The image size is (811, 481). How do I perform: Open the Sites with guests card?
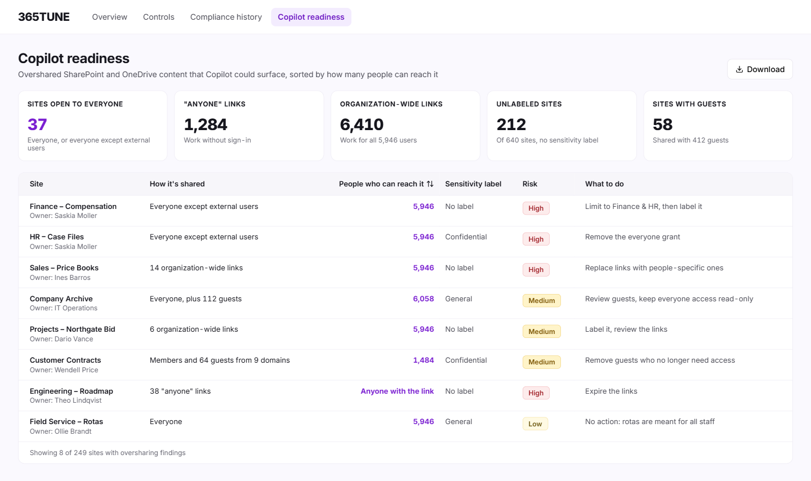tap(718, 126)
